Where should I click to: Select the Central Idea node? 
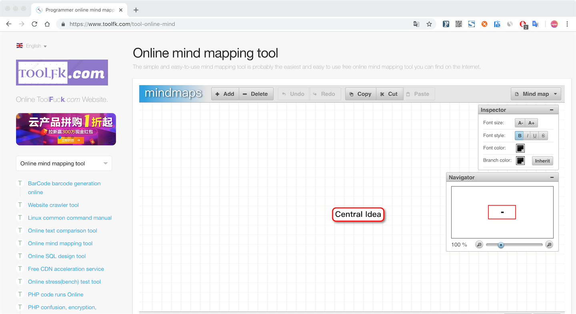358,215
